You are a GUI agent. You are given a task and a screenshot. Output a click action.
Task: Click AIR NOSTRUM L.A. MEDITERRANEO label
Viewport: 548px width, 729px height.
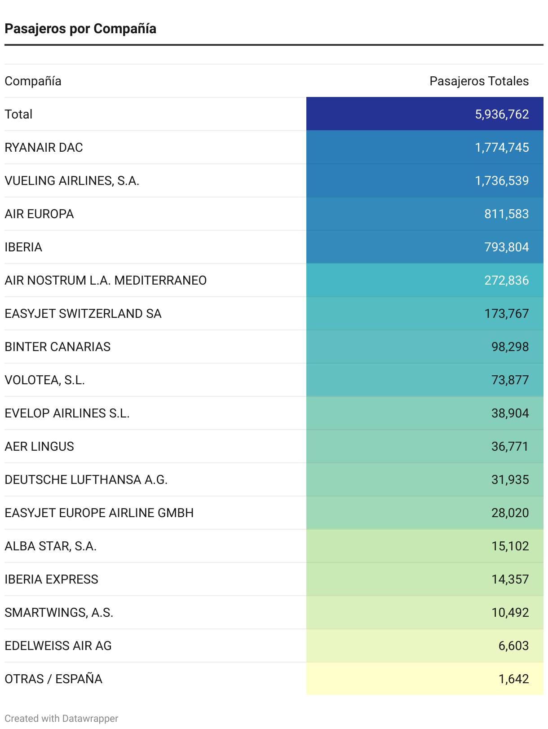(106, 281)
